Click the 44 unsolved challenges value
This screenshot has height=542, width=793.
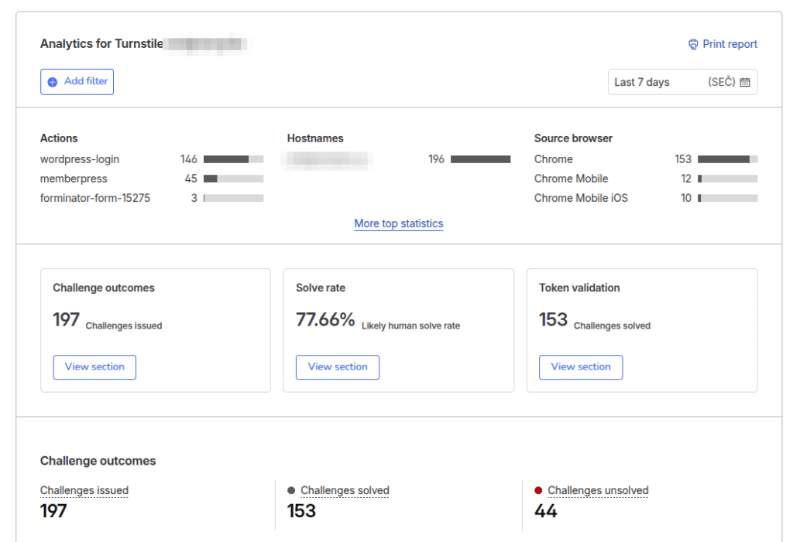click(x=546, y=511)
